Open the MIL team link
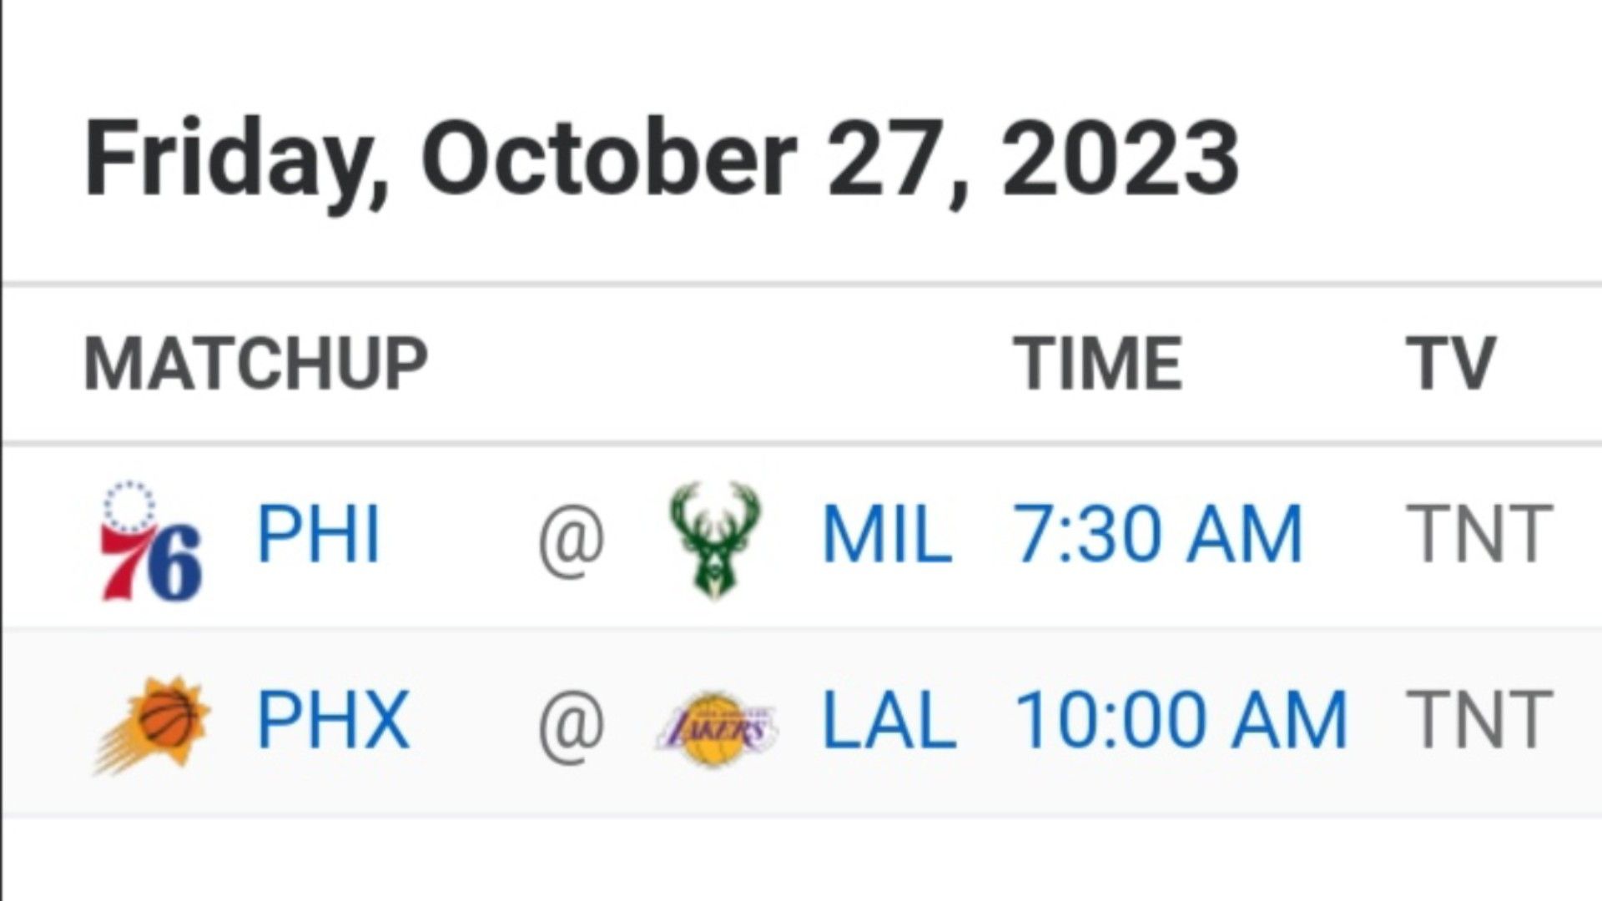 point(887,534)
